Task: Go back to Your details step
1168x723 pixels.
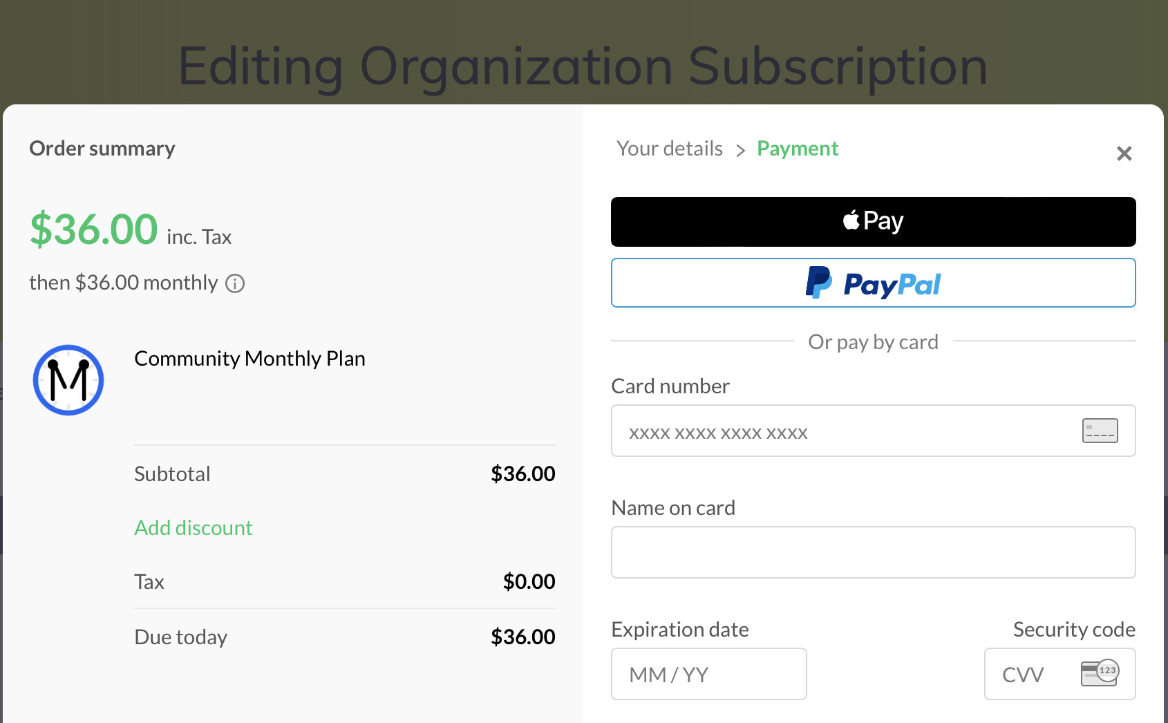Action: pos(669,149)
